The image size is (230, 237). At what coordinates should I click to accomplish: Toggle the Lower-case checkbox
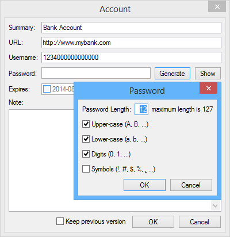[86, 139]
